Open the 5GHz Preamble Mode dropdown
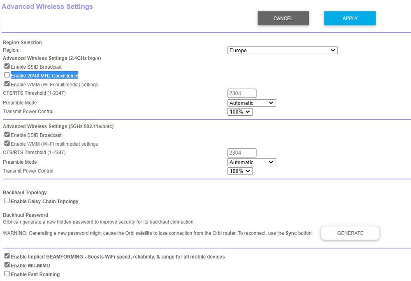The image size is (411, 281). point(251,162)
